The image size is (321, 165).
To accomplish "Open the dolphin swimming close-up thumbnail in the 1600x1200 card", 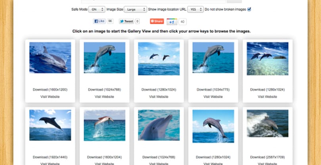I will [x=50, y=58].
